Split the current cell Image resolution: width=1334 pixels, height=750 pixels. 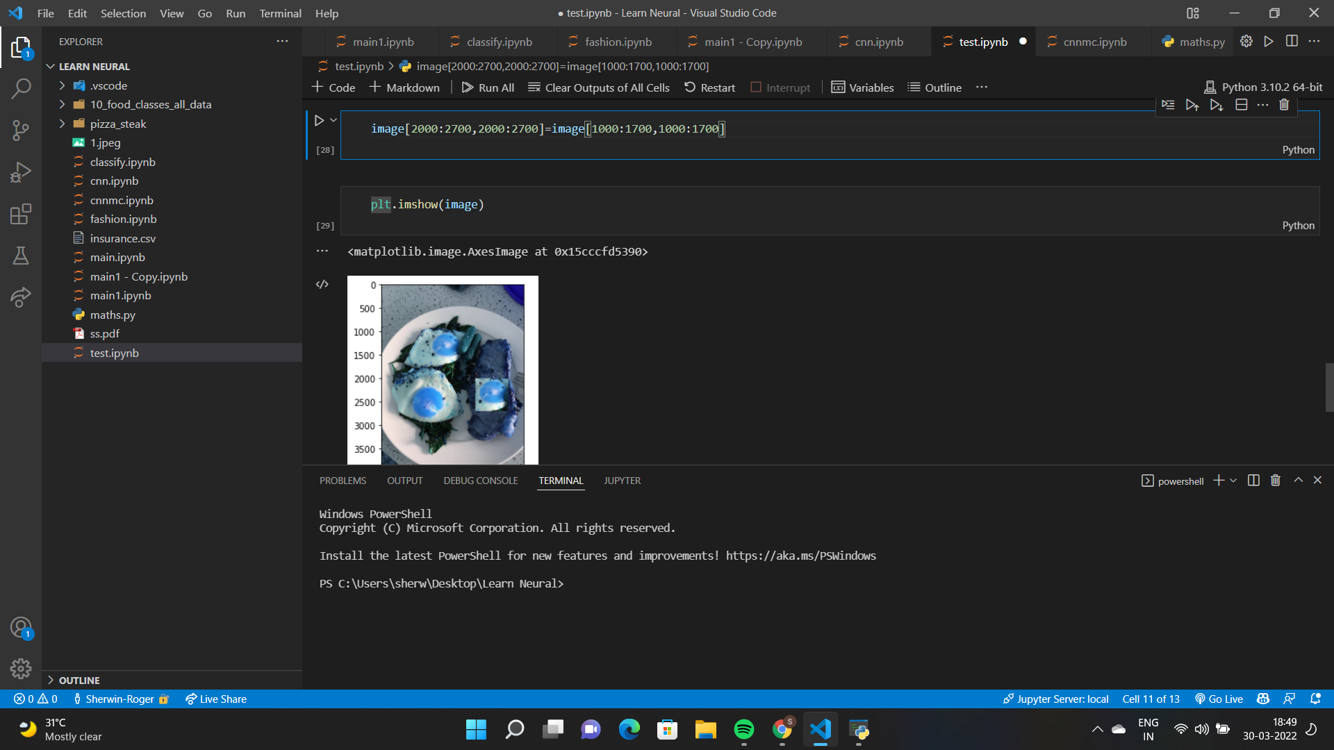(1242, 105)
